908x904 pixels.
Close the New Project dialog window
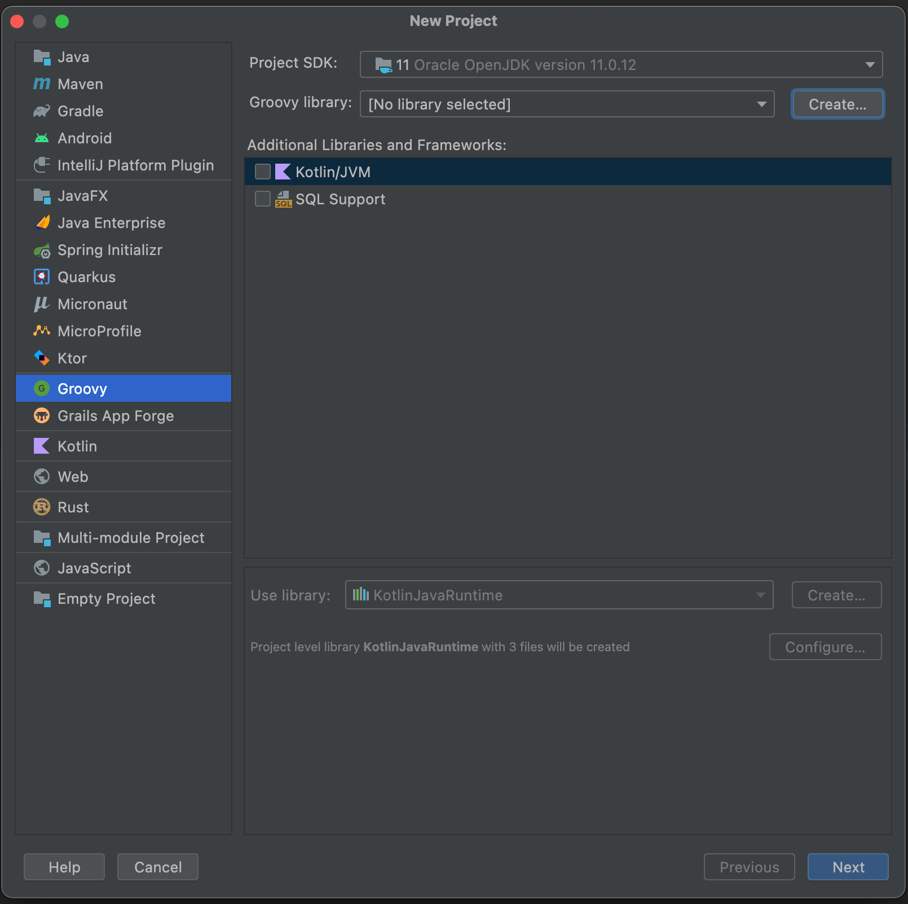tap(17, 21)
